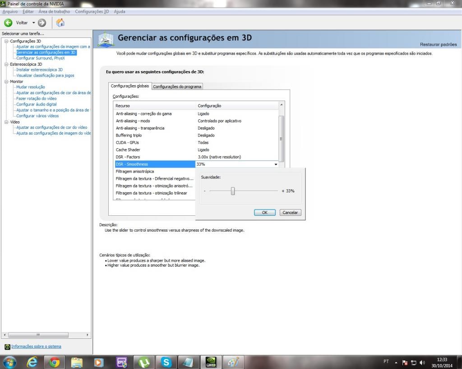This screenshot has width=462, height=369.
Task: Open the Área de trabalho menu
Action: click(54, 11)
